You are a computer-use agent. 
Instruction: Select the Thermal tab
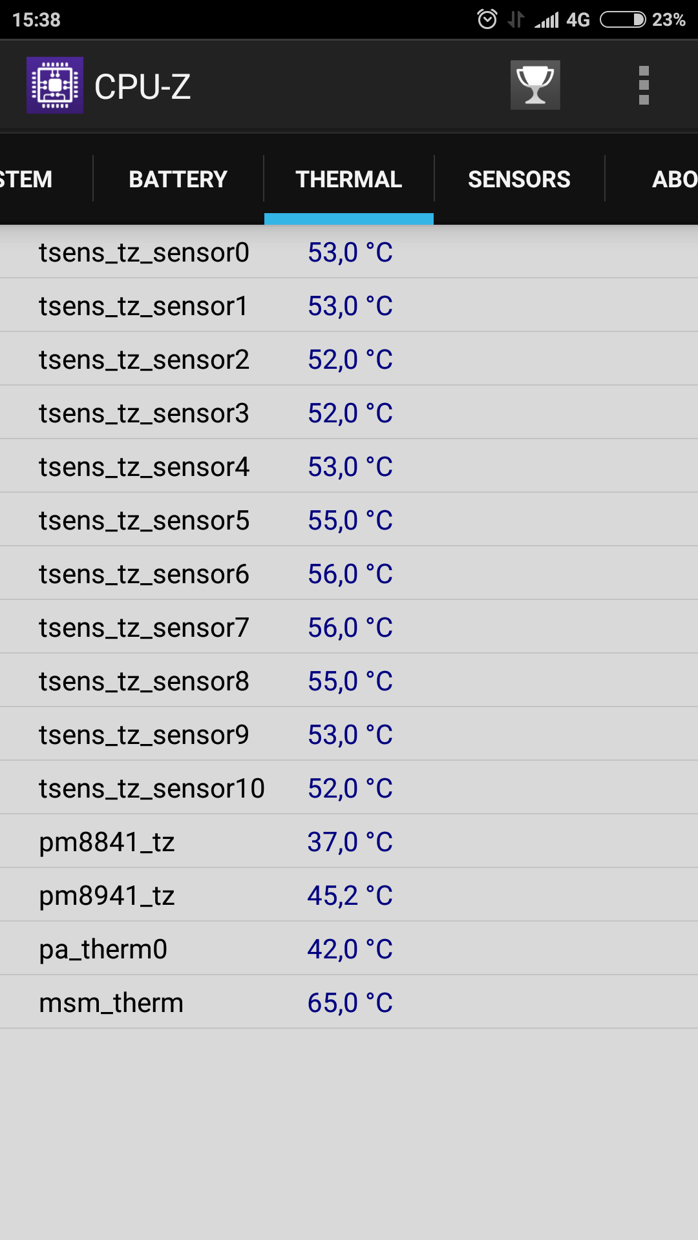349,179
